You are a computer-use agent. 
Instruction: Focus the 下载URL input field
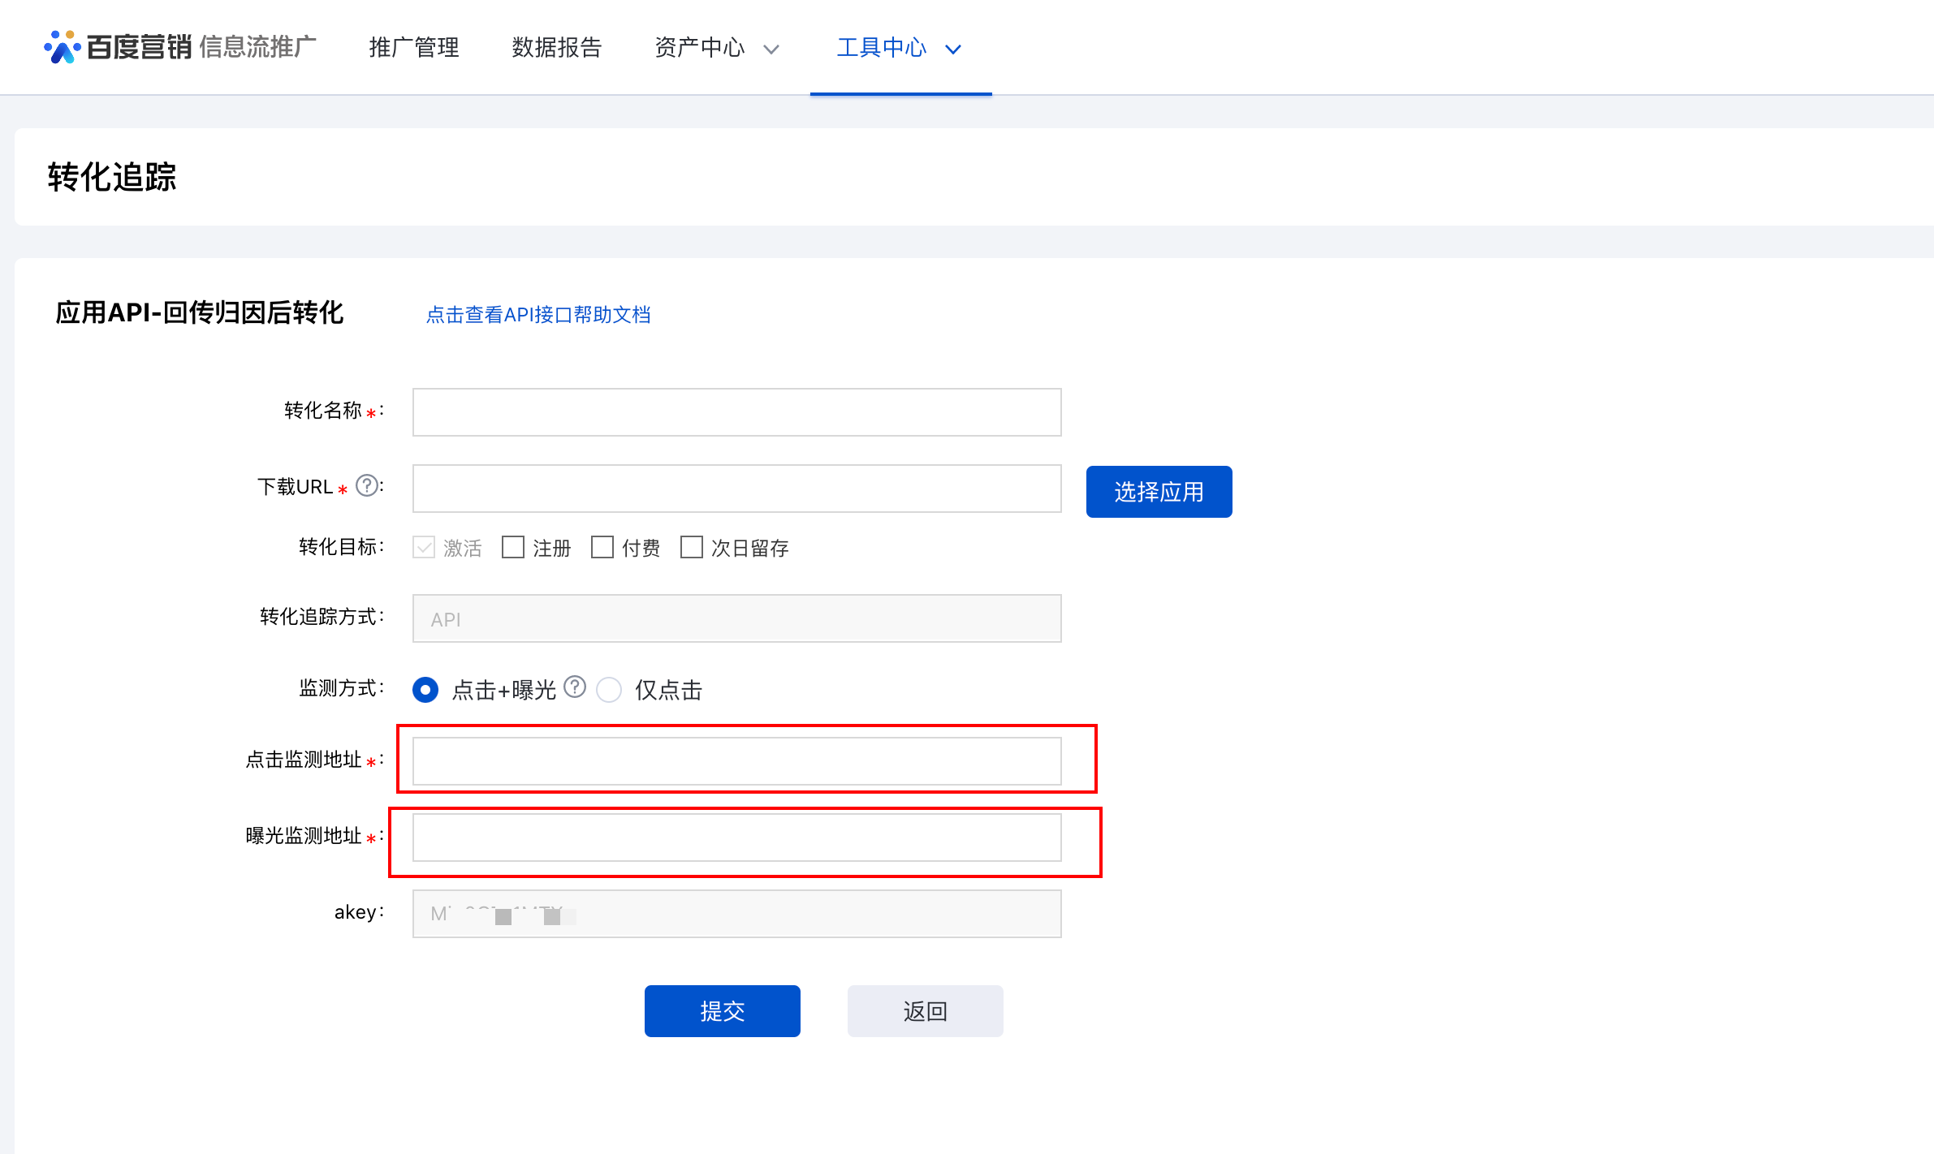point(736,489)
